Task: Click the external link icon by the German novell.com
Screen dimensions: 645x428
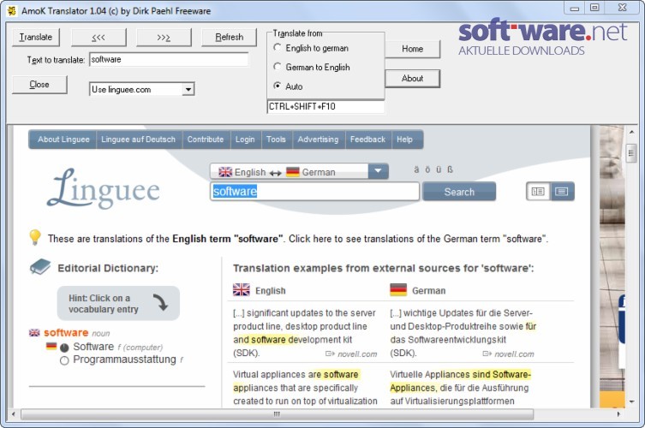Action: point(487,354)
